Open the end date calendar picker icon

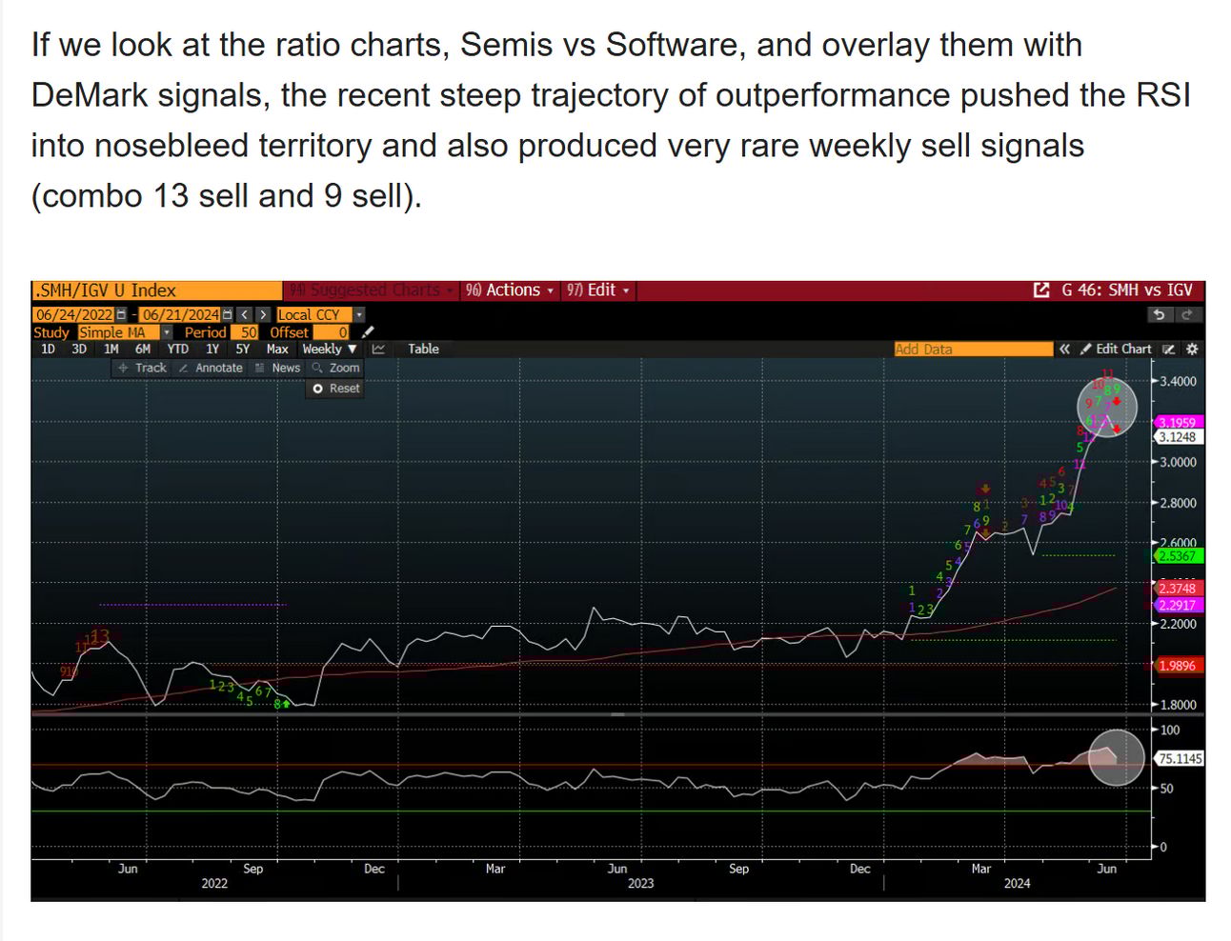[x=228, y=314]
